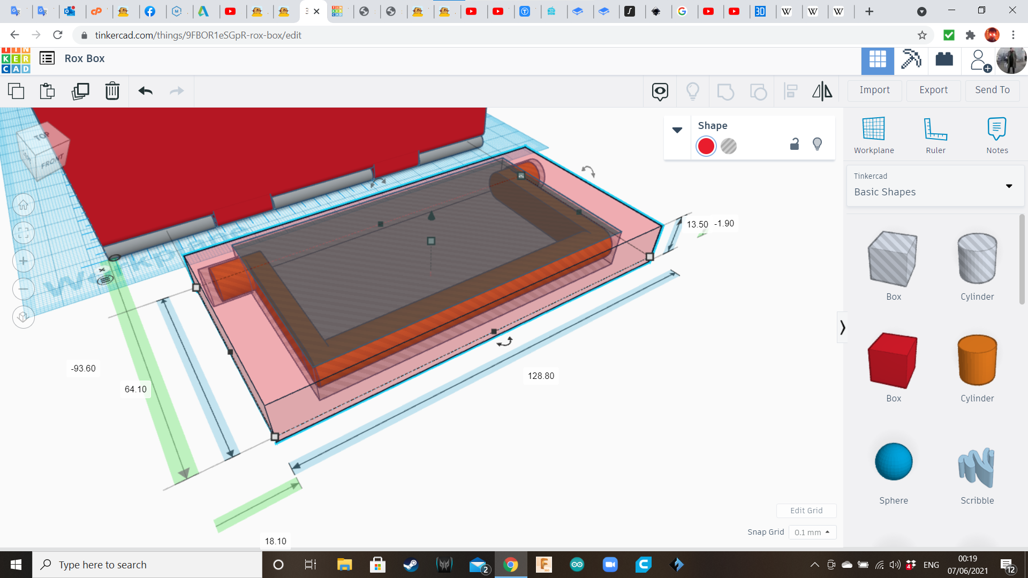
Task: Click the Duplicate and repeat icon
Action: pos(80,91)
